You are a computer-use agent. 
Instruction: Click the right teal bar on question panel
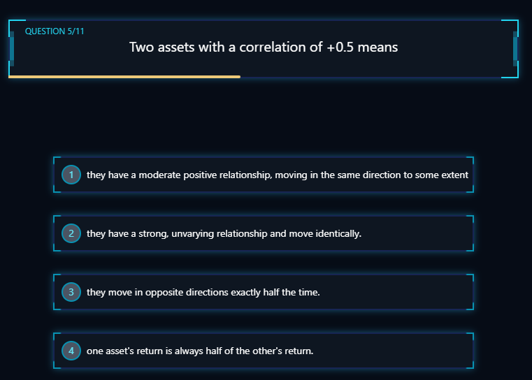(x=515, y=48)
